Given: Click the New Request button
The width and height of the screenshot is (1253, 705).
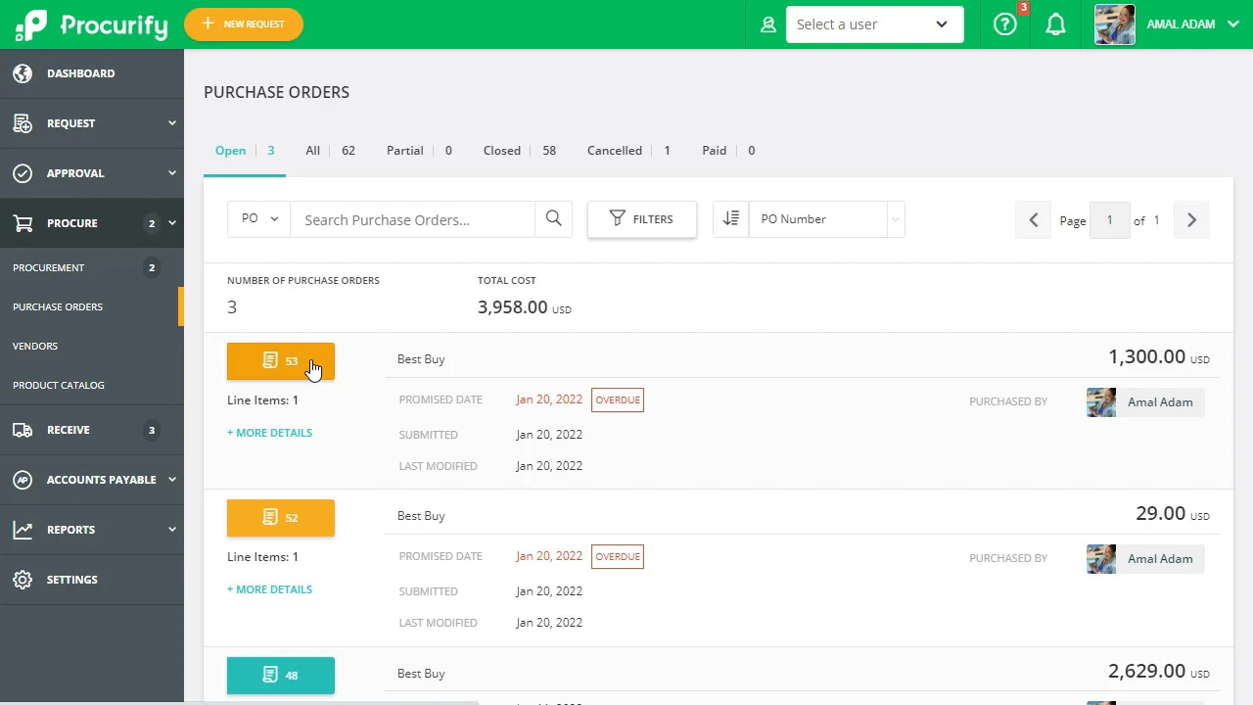Looking at the screenshot, I should pyautogui.click(x=244, y=23).
